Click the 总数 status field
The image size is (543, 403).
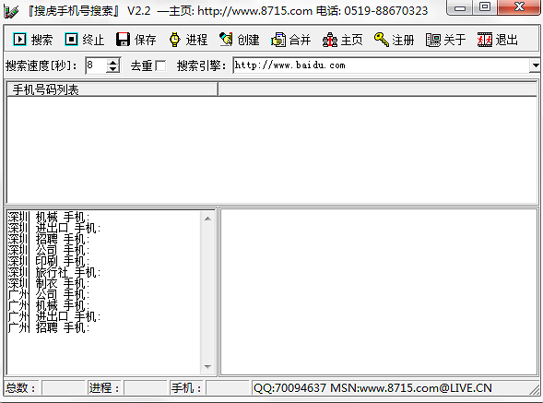point(64,387)
